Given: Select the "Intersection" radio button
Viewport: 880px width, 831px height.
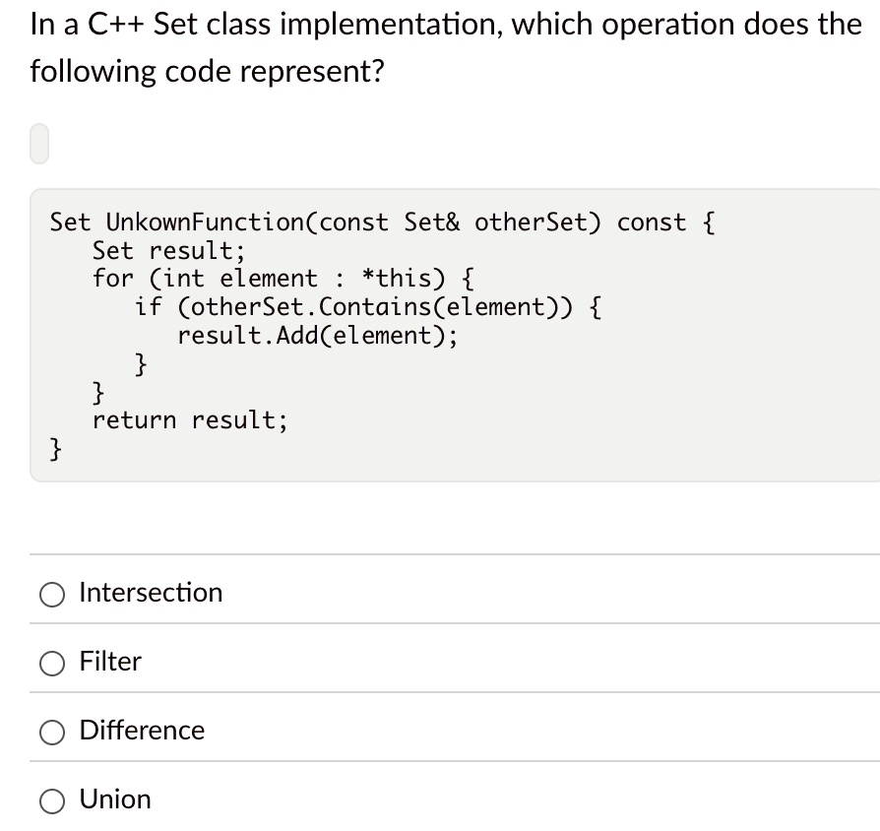Looking at the screenshot, I should pos(51,594).
